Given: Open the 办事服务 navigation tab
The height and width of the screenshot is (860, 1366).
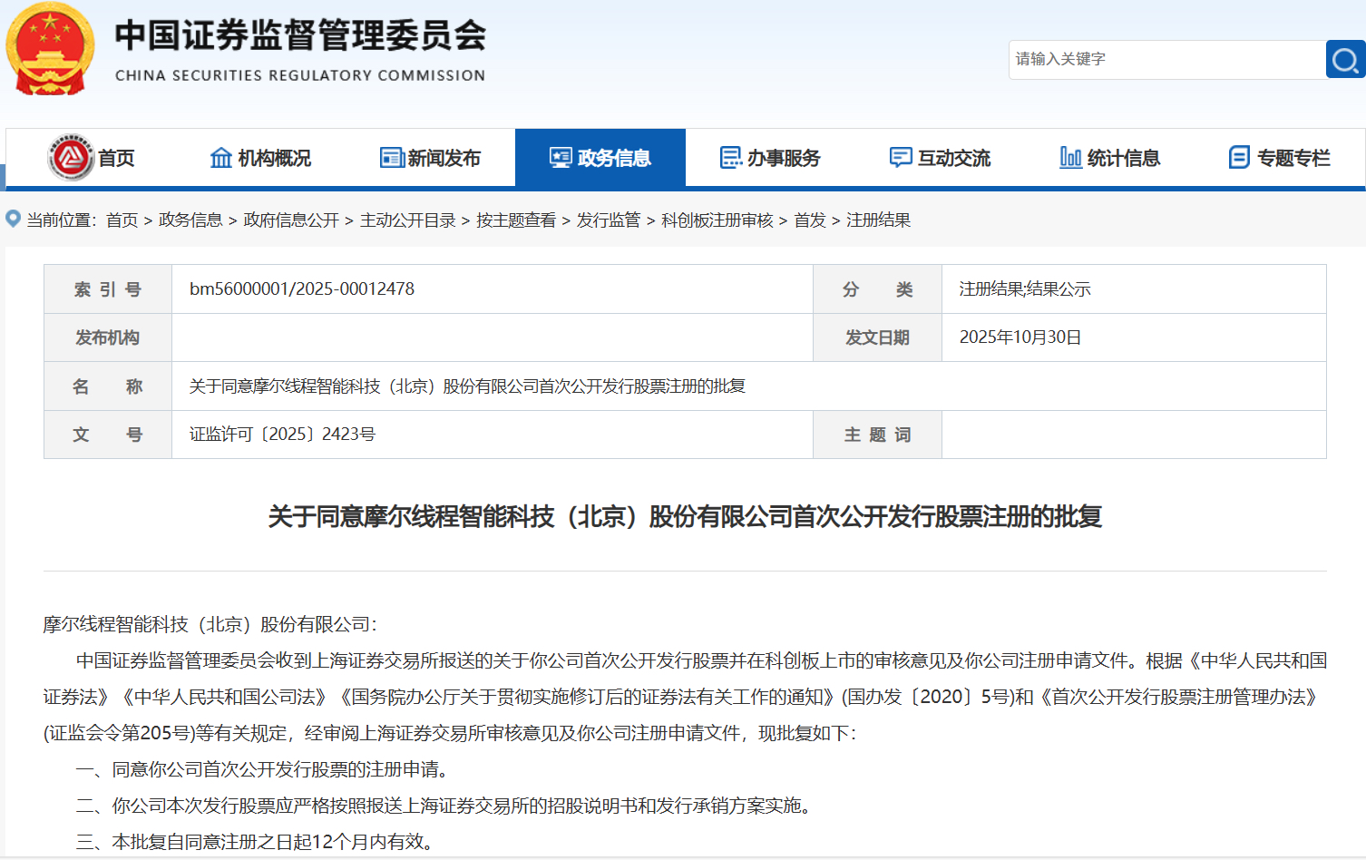Looking at the screenshot, I should click(x=770, y=158).
